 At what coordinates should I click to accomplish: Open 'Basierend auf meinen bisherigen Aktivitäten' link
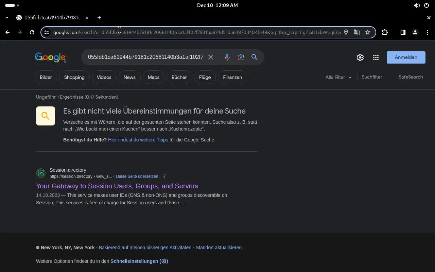[145, 248]
